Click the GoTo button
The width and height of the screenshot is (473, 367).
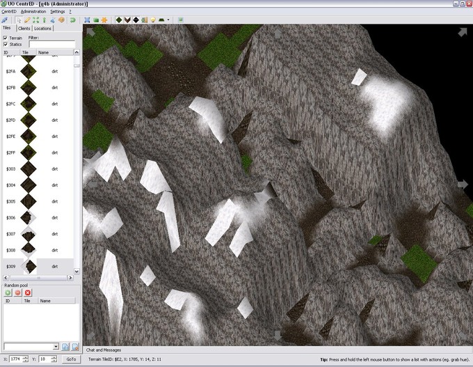pyautogui.click(x=71, y=359)
